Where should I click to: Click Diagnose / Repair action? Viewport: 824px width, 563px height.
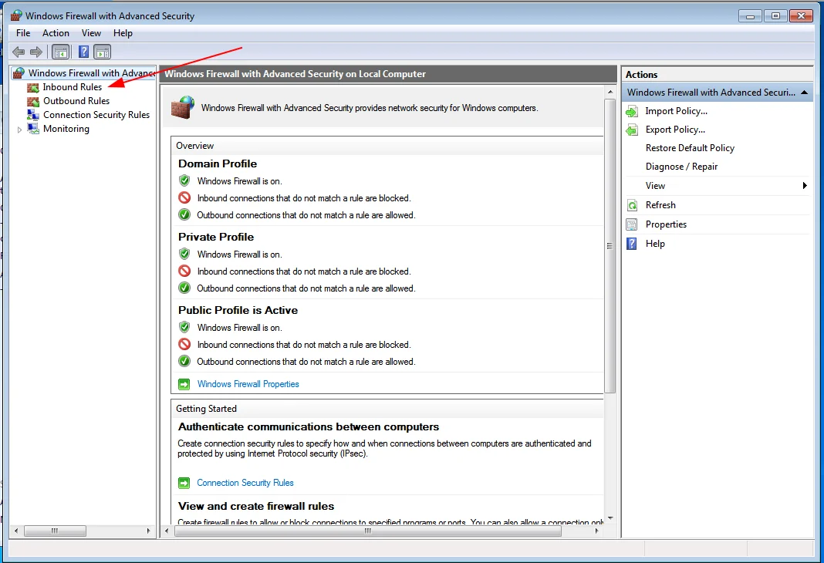(681, 167)
